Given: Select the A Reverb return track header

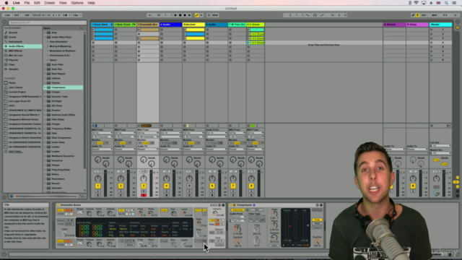Looking at the screenshot, I should (394, 25).
